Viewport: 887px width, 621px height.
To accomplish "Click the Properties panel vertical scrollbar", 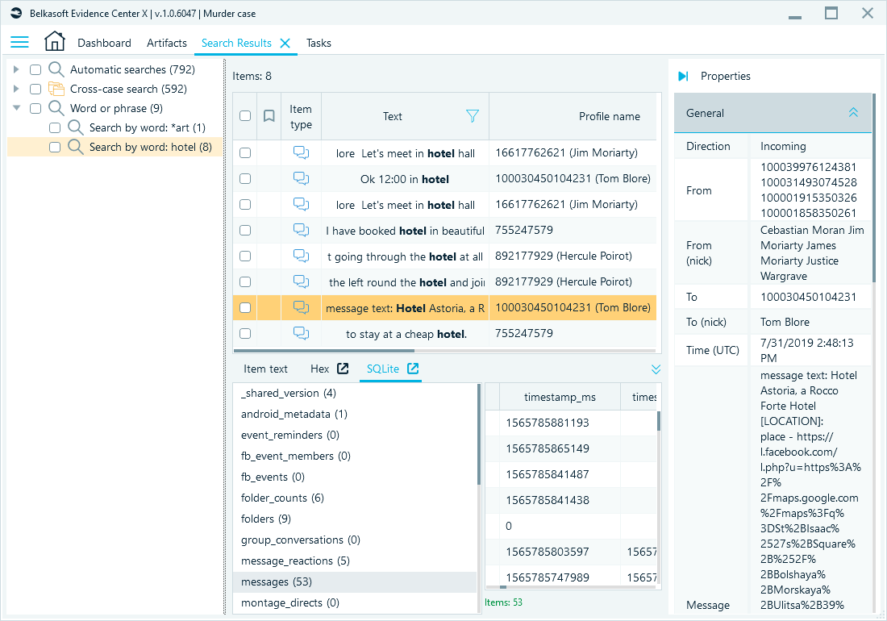I will pos(875,186).
